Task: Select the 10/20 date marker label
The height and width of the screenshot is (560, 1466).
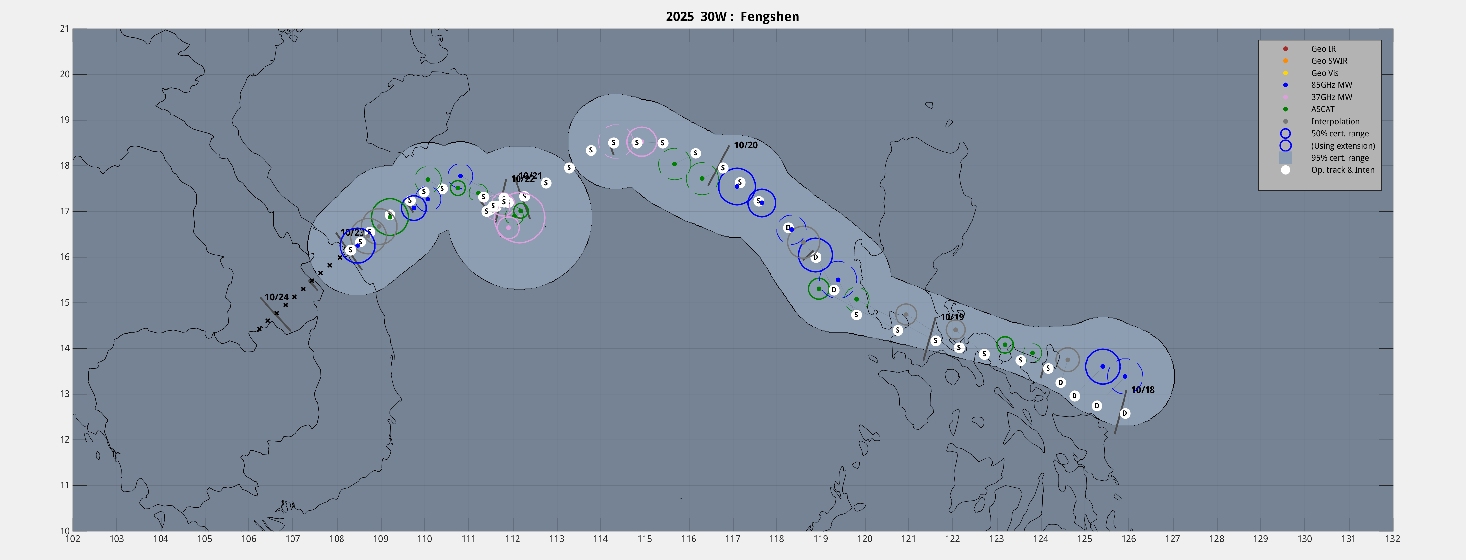Action: pyautogui.click(x=746, y=146)
